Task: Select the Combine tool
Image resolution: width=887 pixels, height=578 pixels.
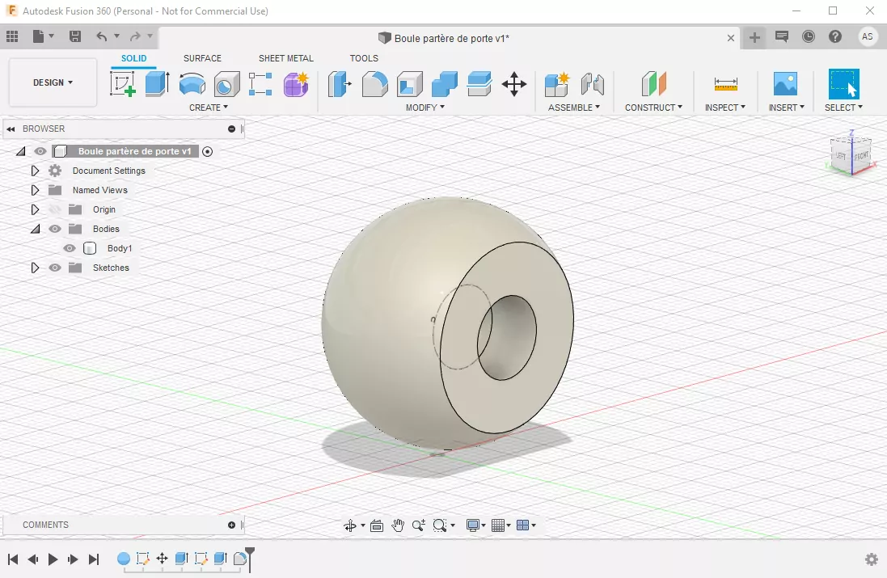Action: [445, 84]
